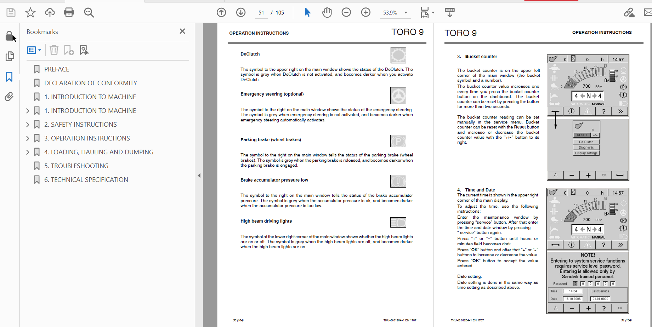Image resolution: width=652 pixels, height=327 pixels.
Task: Add the file to starred favorites
Action: (30, 12)
